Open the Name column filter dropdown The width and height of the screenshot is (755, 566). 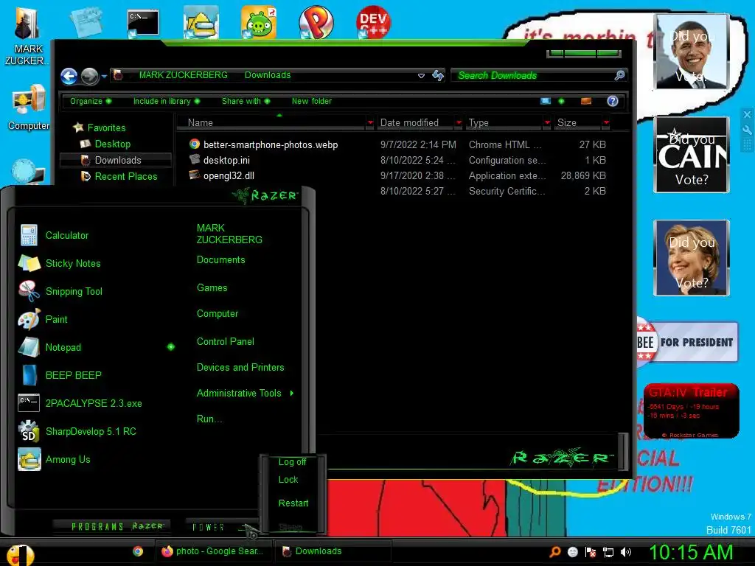point(370,123)
